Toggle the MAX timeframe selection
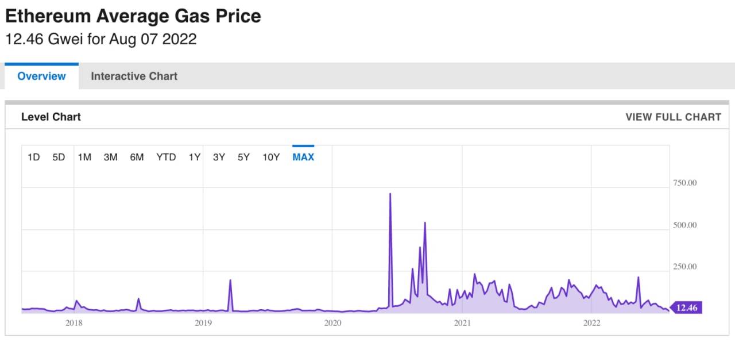 [x=303, y=157]
